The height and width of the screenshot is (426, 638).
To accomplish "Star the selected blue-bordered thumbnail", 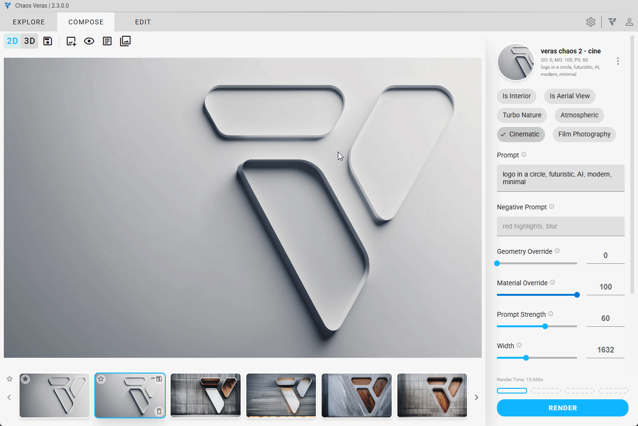I will [101, 379].
